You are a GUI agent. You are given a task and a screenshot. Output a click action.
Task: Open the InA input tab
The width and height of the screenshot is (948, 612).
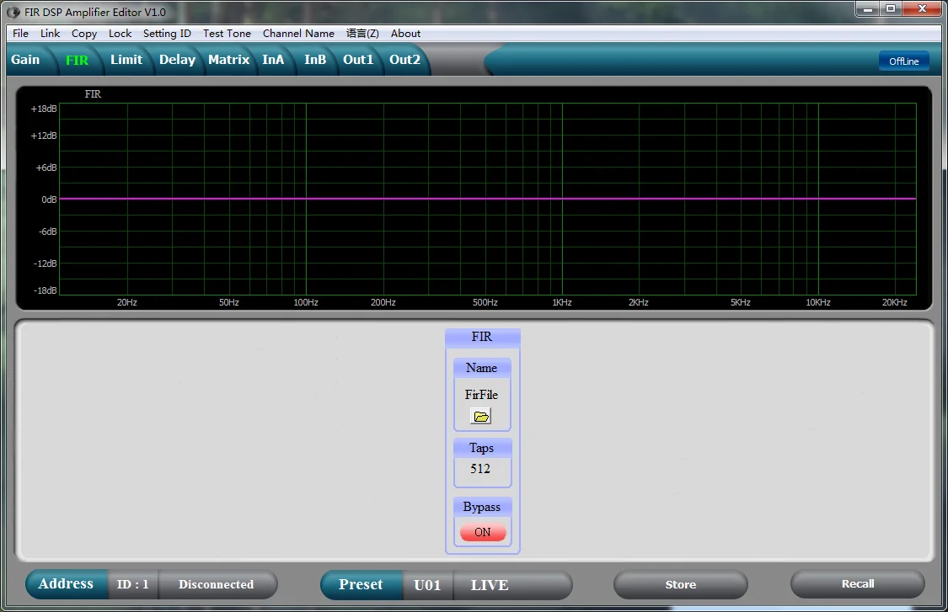[273, 60]
